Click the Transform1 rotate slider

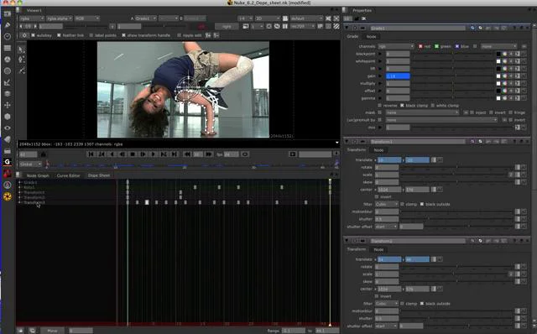[x=456, y=168]
